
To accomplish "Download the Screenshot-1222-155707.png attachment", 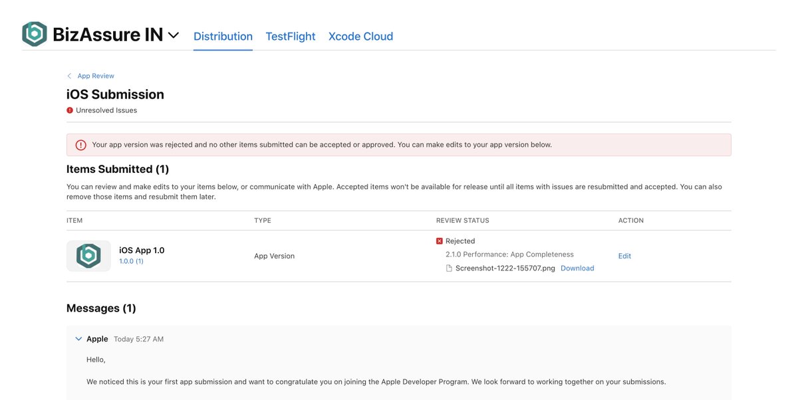I will click(x=577, y=268).
